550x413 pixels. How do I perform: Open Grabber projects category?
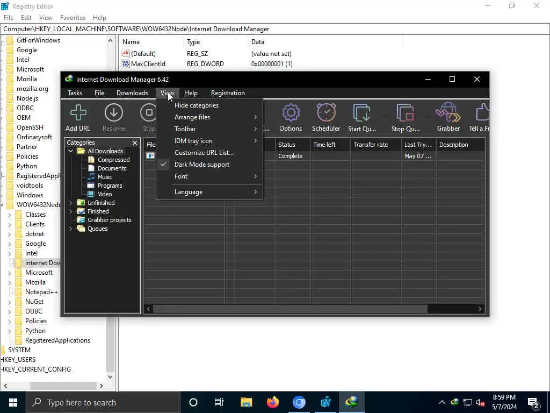click(109, 220)
